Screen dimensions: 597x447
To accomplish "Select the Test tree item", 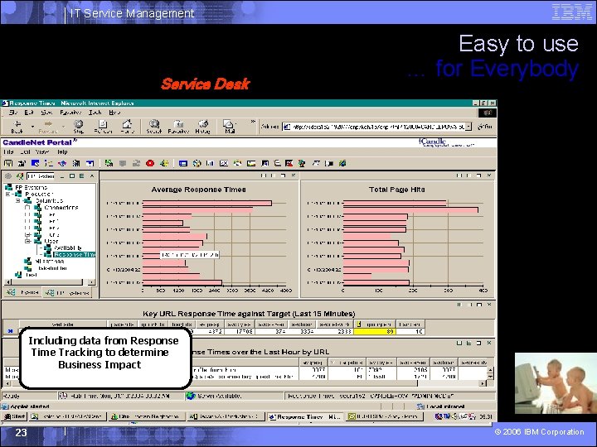I will coord(32,275).
